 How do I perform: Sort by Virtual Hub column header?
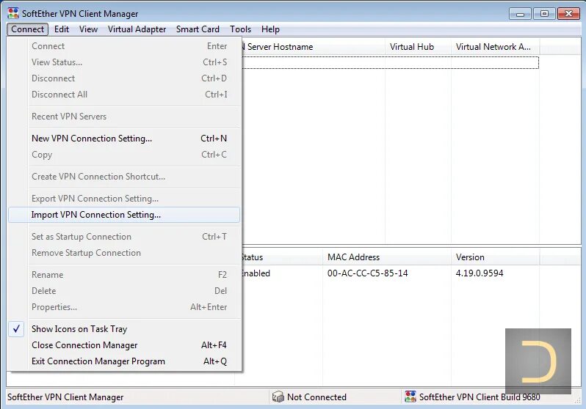point(418,47)
